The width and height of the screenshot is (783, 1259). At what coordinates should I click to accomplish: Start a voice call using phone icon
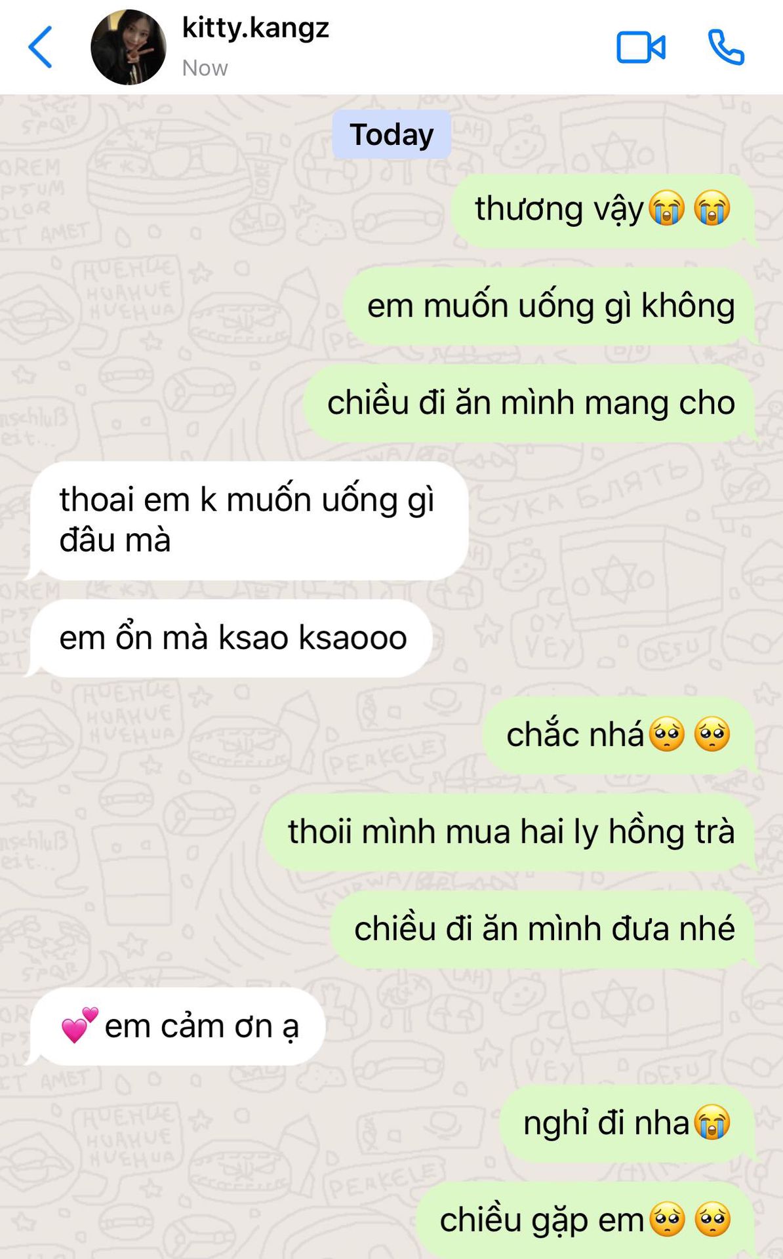726,47
